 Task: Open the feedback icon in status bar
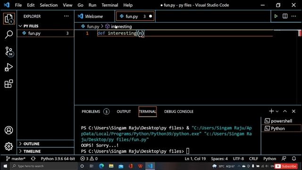(284, 159)
